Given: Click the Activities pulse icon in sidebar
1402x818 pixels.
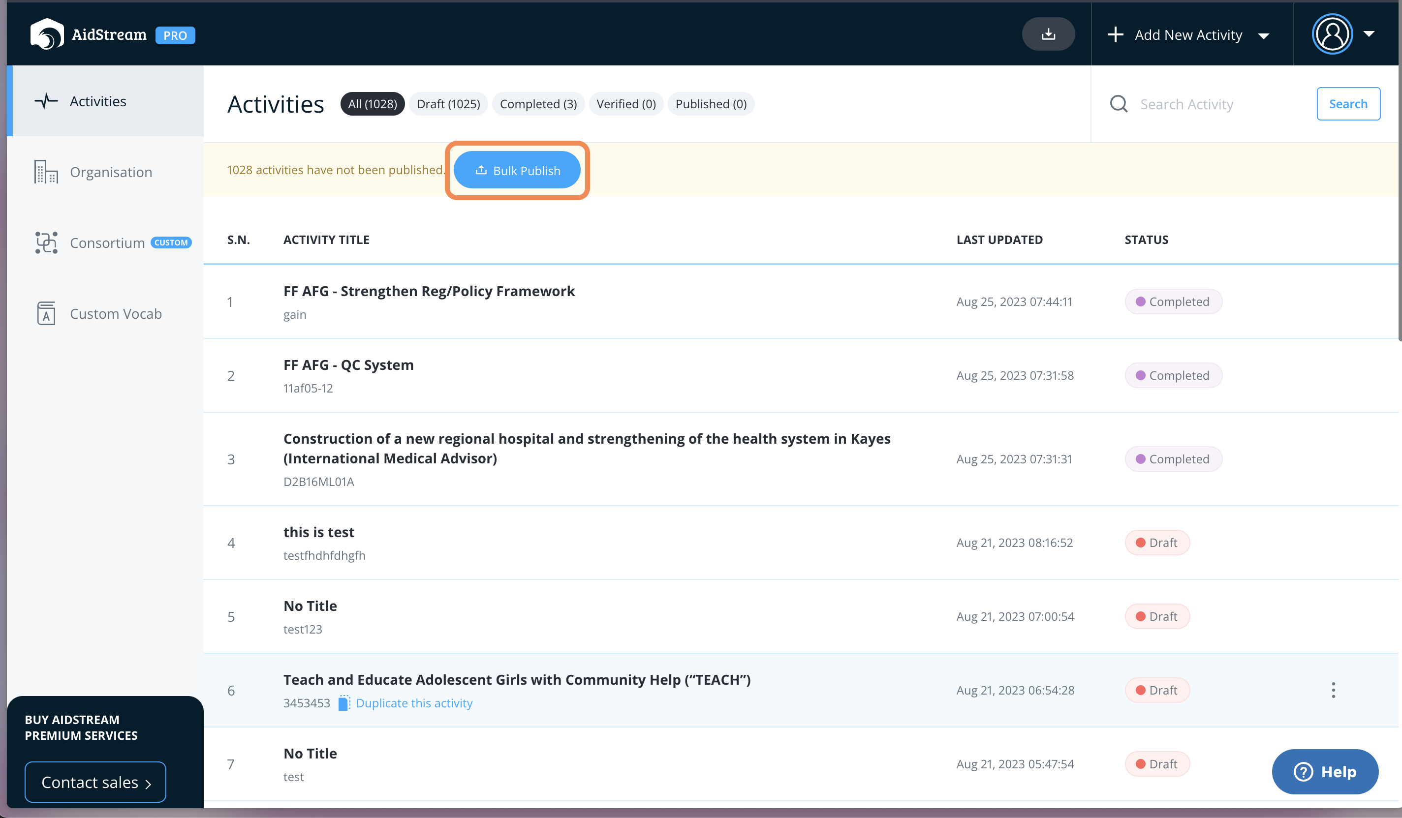Looking at the screenshot, I should coord(46,101).
